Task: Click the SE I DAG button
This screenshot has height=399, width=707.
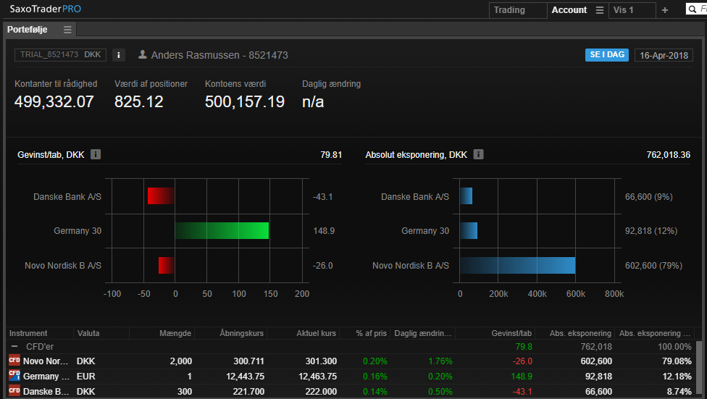Action: pos(606,55)
